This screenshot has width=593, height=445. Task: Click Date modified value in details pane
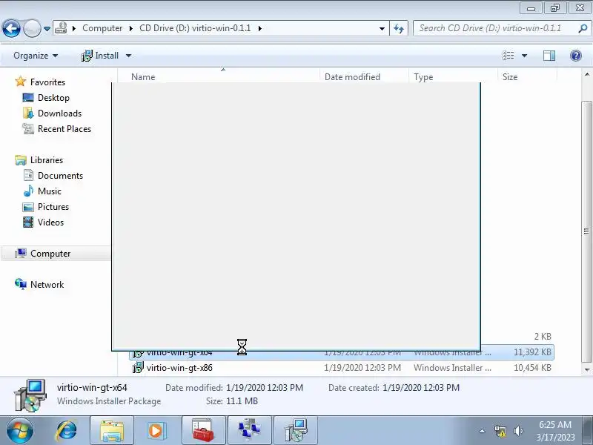coord(265,387)
